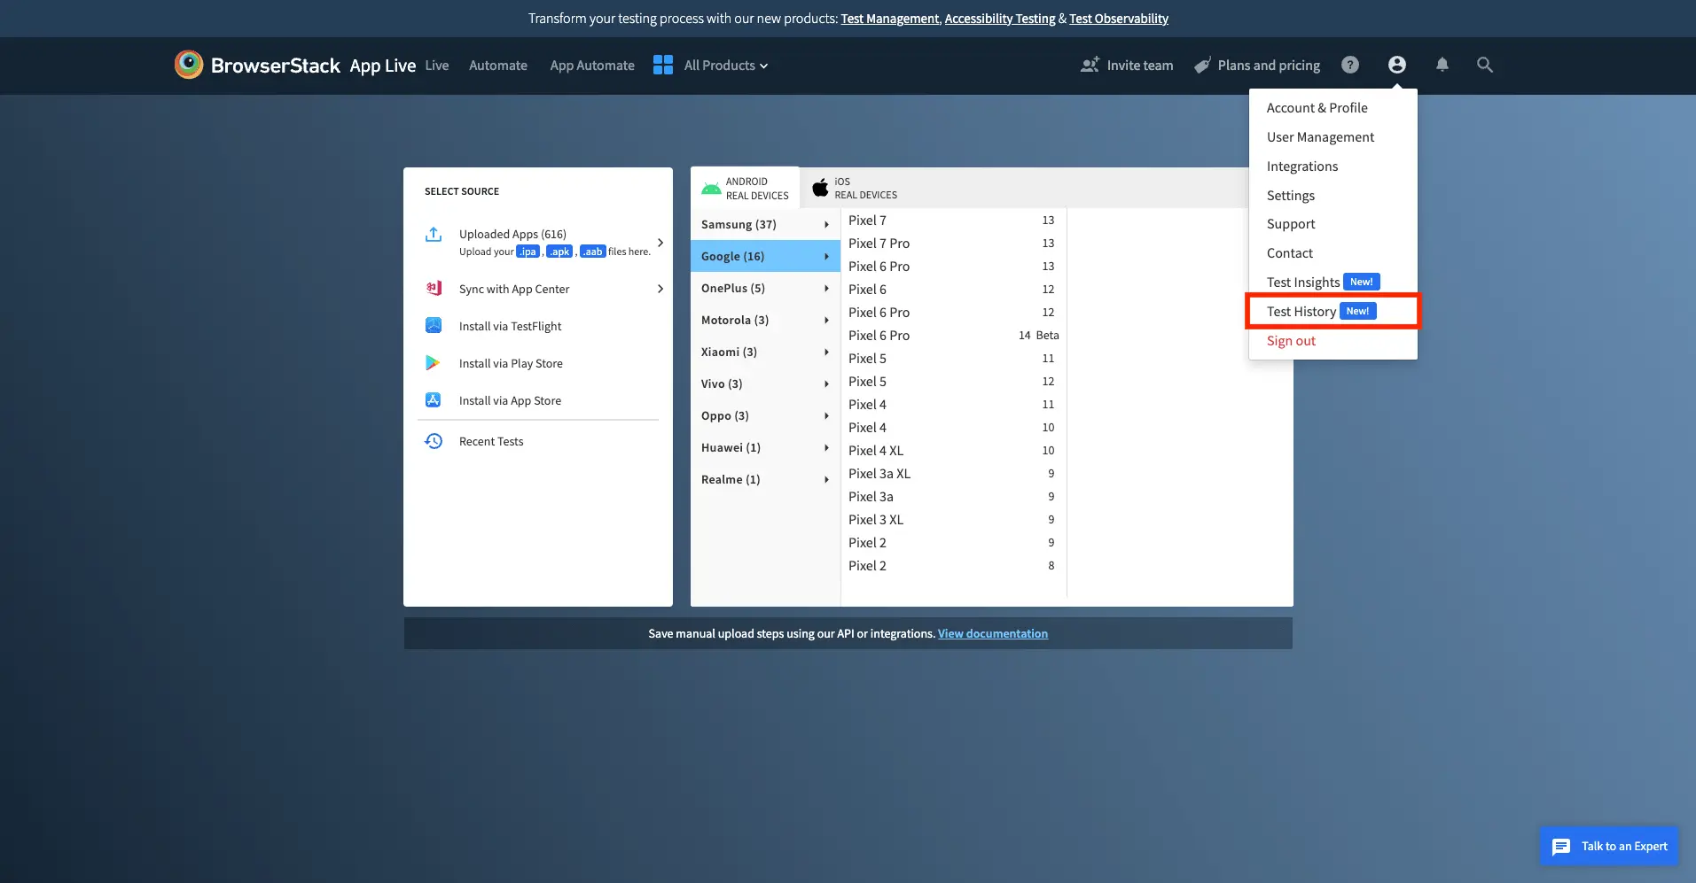This screenshot has width=1696, height=883.
Task: Click the Talk to an Expert button
Action: 1609,847
